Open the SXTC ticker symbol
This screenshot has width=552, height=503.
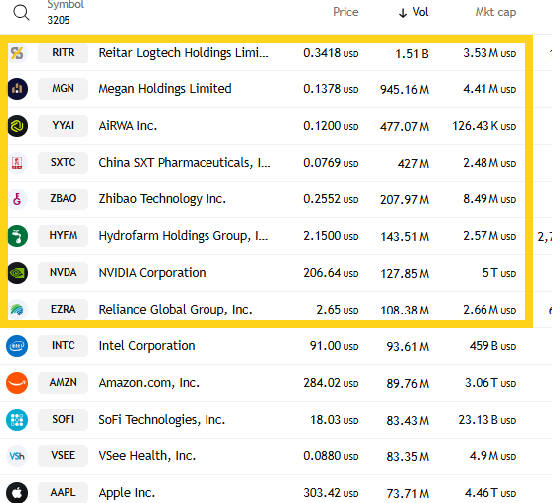click(x=63, y=163)
